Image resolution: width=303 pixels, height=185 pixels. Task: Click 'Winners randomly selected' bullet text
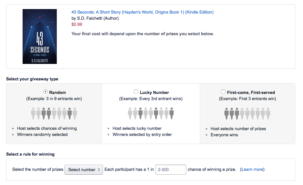point(42,135)
